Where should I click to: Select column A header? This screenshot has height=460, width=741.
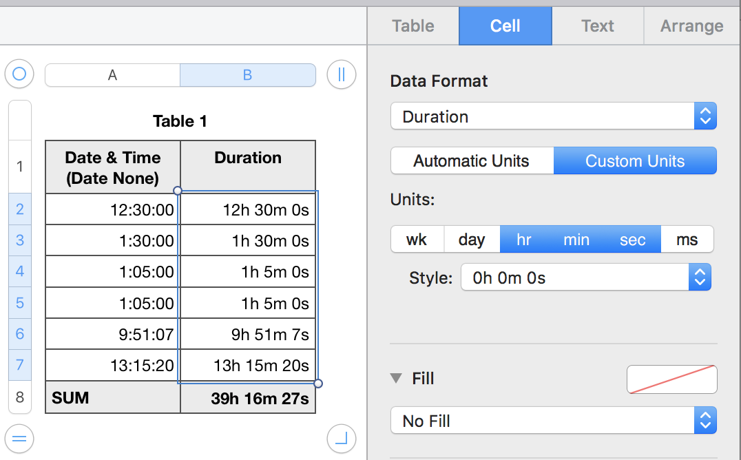[x=112, y=75]
